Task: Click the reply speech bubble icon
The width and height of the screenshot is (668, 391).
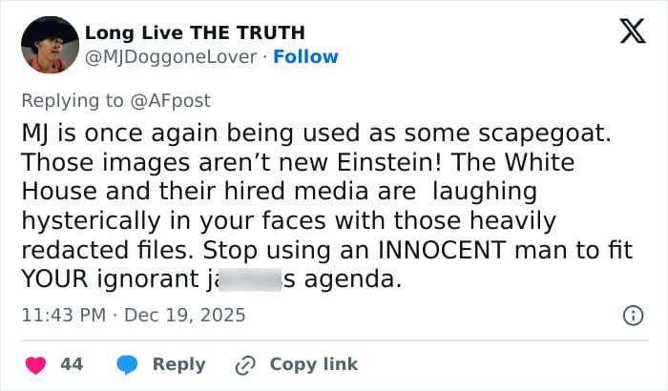Action: coord(128,364)
